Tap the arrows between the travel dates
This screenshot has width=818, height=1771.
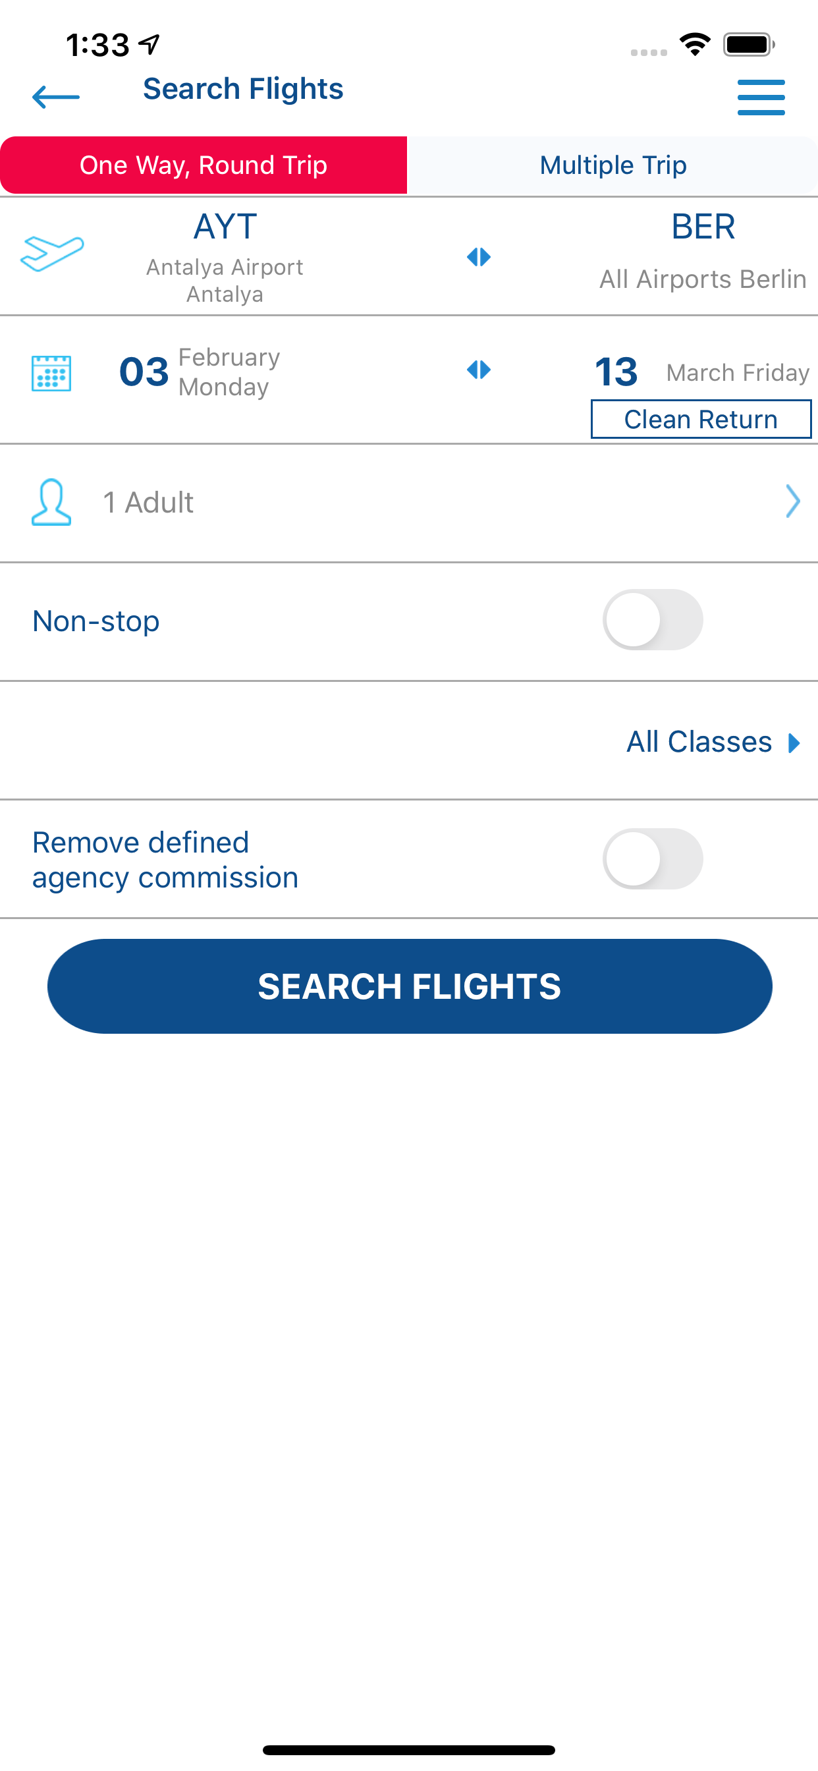click(478, 370)
